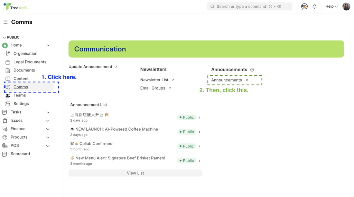
Task: Toggle the hamburger sidebar menu icon
Action: pyautogui.click(x=6, y=22)
